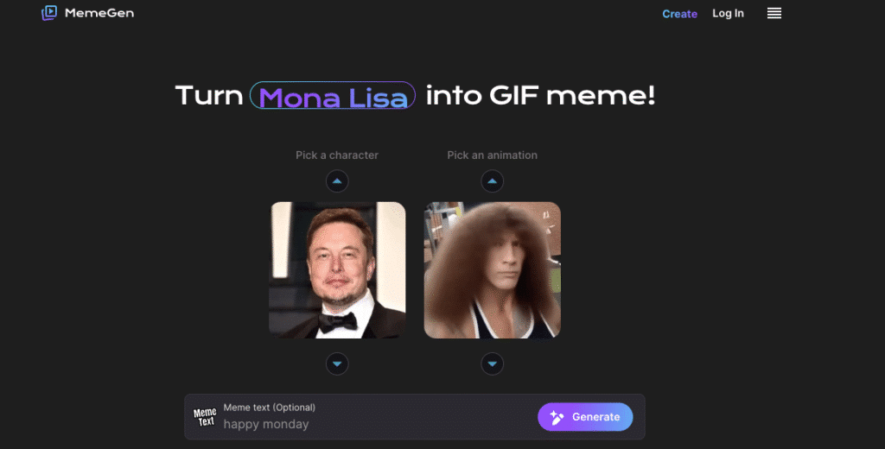The width and height of the screenshot is (885, 449).
Task: Click the Pick an animation label
Action: [x=492, y=155]
